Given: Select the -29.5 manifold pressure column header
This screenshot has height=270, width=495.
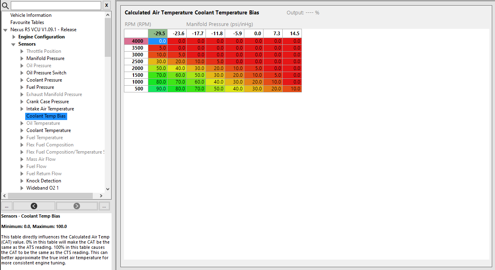Looking at the screenshot, I should point(158,34).
